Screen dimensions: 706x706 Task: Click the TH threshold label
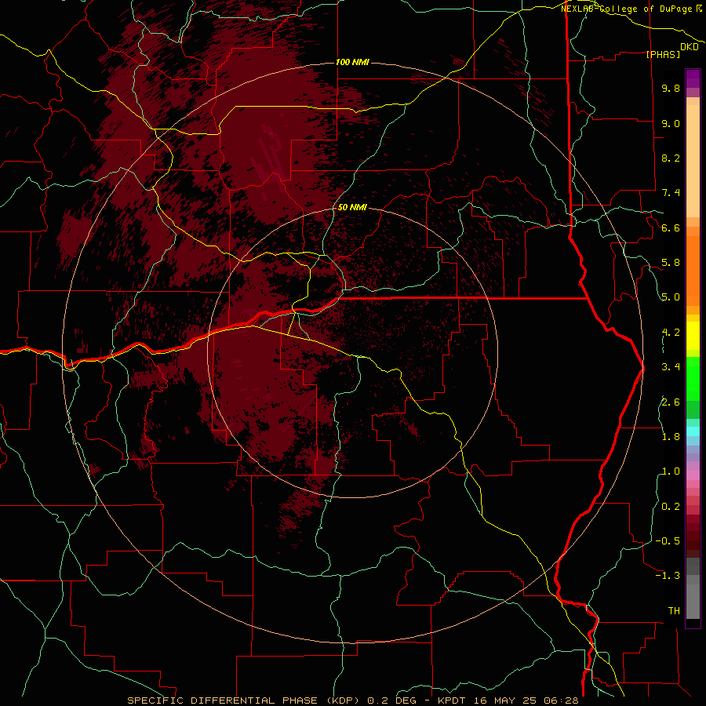click(x=674, y=611)
